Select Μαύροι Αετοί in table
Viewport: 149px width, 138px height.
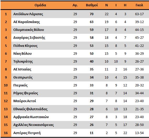pyautogui.click(x=25, y=101)
